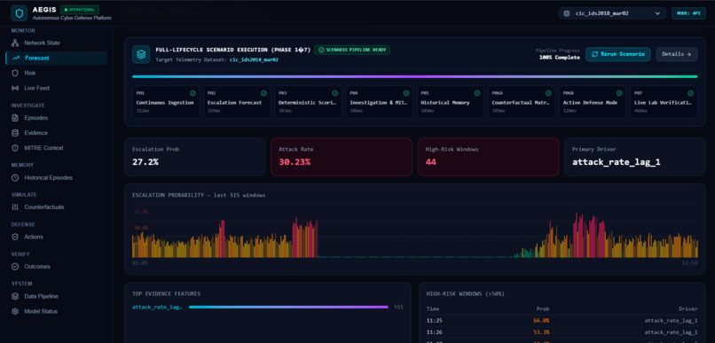The height and width of the screenshot is (343, 715).
Task: Click the Rerun Scenario button
Action: [618, 54]
